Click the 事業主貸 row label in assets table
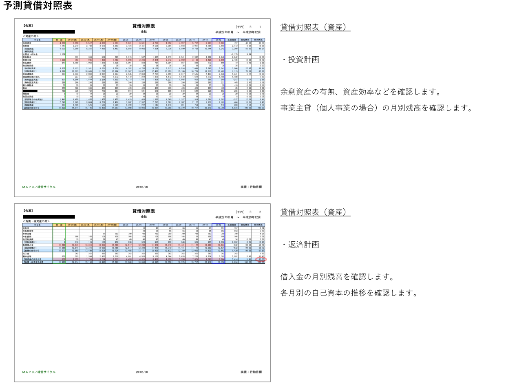528x384 pixels. point(26,60)
